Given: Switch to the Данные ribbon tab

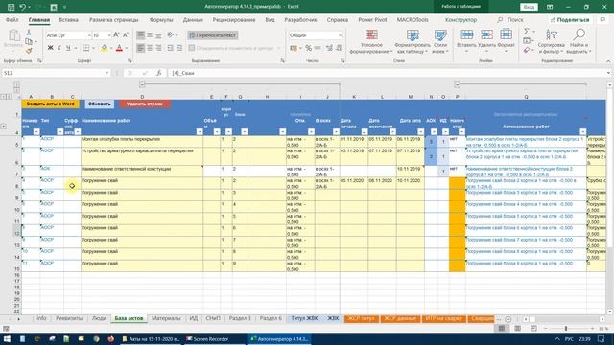Looking at the screenshot, I should (x=193, y=19).
